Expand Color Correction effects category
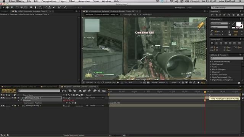 pos(211,75)
